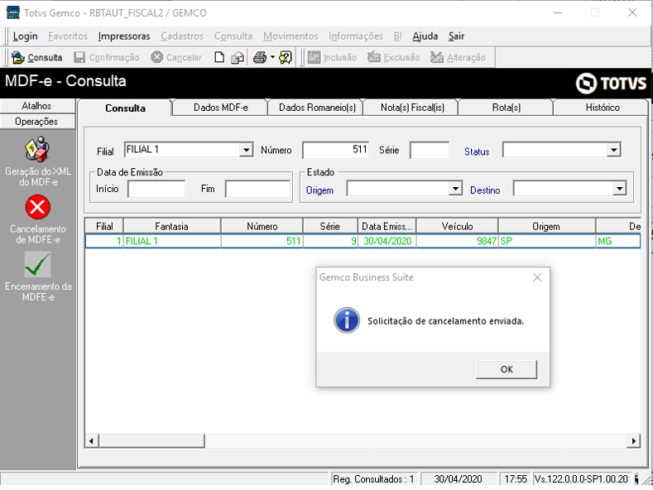Image resolution: width=653 pixels, height=490 pixels.
Task: Click the blank new document toolbar icon
Action: pos(219,57)
